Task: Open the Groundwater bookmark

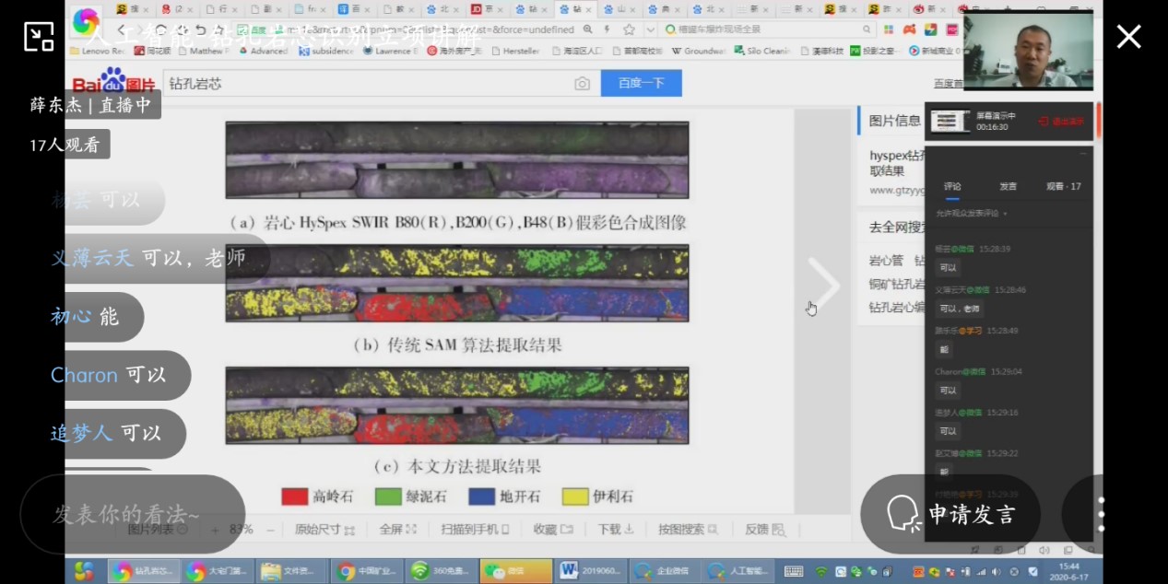Action: pyautogui.click(x=699, y=51)
